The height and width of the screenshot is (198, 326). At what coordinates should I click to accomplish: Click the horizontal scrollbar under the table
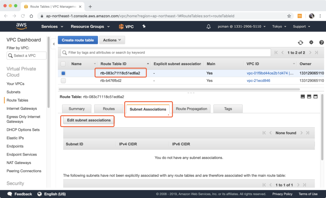tap(179, 89)
